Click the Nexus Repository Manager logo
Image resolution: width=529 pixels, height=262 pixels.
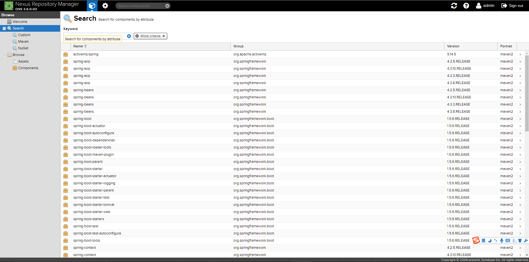(x=9, y=6)
